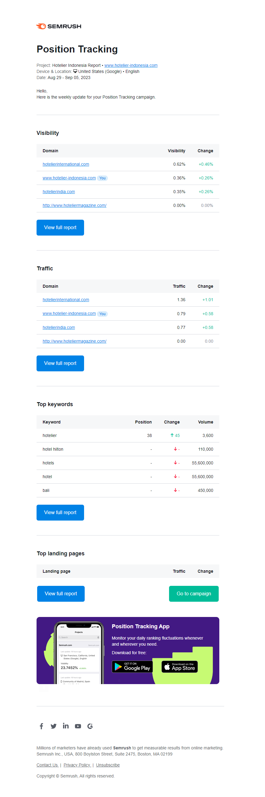Image resolution: width=265 pixels, height=797 pixels.
Task: Click the Position Tracking App banner title
Action: pos(140,626)
